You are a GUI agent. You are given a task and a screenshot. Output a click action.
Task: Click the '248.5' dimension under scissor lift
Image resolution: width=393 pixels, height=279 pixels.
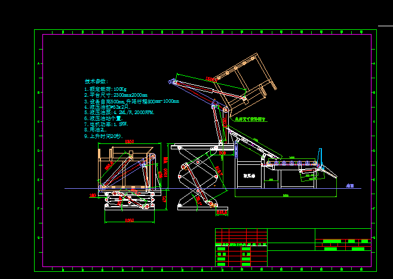222,212
